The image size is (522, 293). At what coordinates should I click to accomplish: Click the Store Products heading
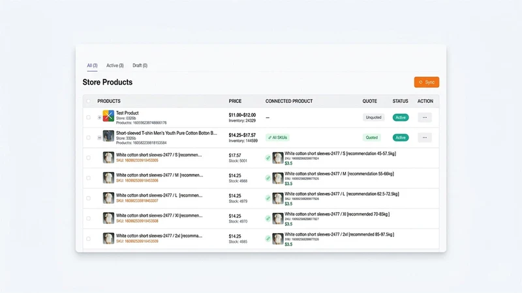pos(108,82)
